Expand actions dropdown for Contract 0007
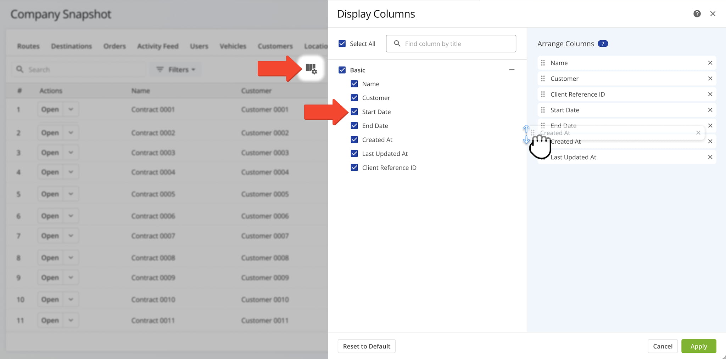The image size is (726, 359). coord(71,236)
